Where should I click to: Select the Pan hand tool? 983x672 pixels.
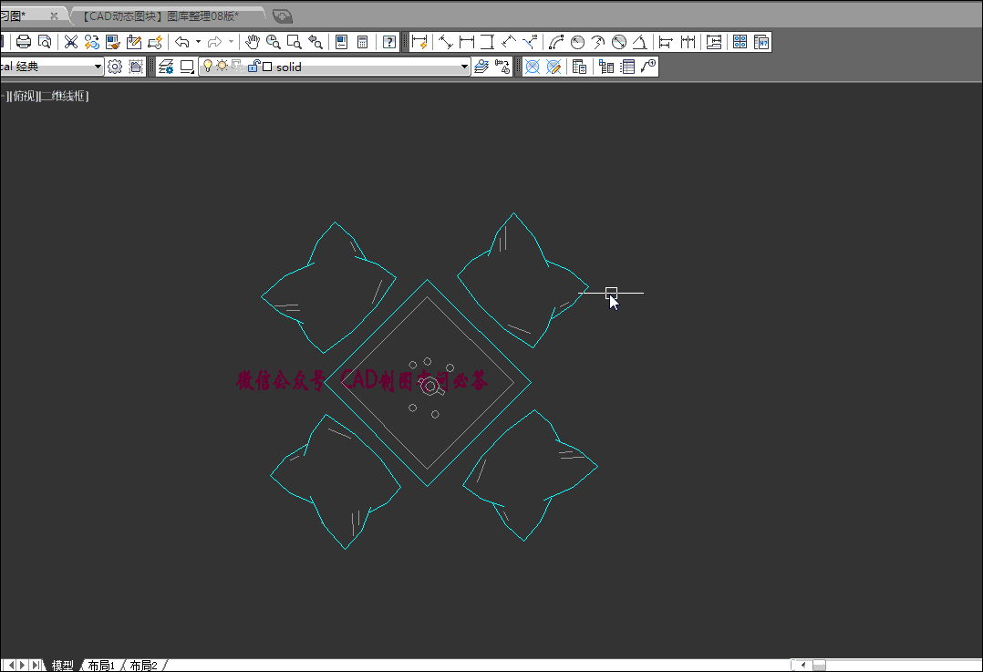click(x=252, y=42)
